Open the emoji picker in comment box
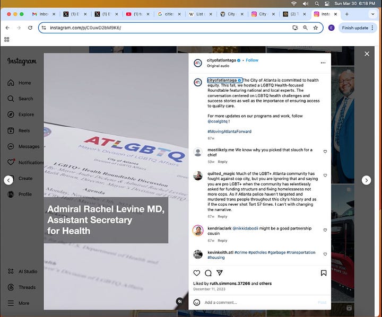Image resolution: width=382 pixels, height=317 pixels. (x=197, y=302)
